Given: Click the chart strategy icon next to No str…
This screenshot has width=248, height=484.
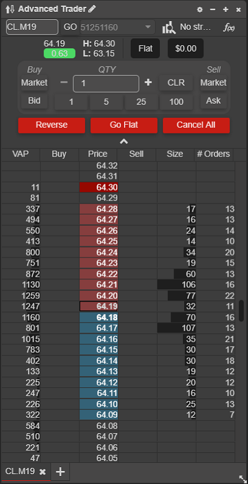Looking at the screenshot, I should [x=169, y=27].
